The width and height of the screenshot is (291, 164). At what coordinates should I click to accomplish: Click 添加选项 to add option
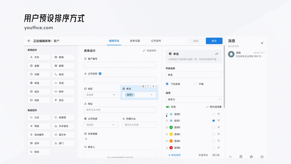coord(174,155)
